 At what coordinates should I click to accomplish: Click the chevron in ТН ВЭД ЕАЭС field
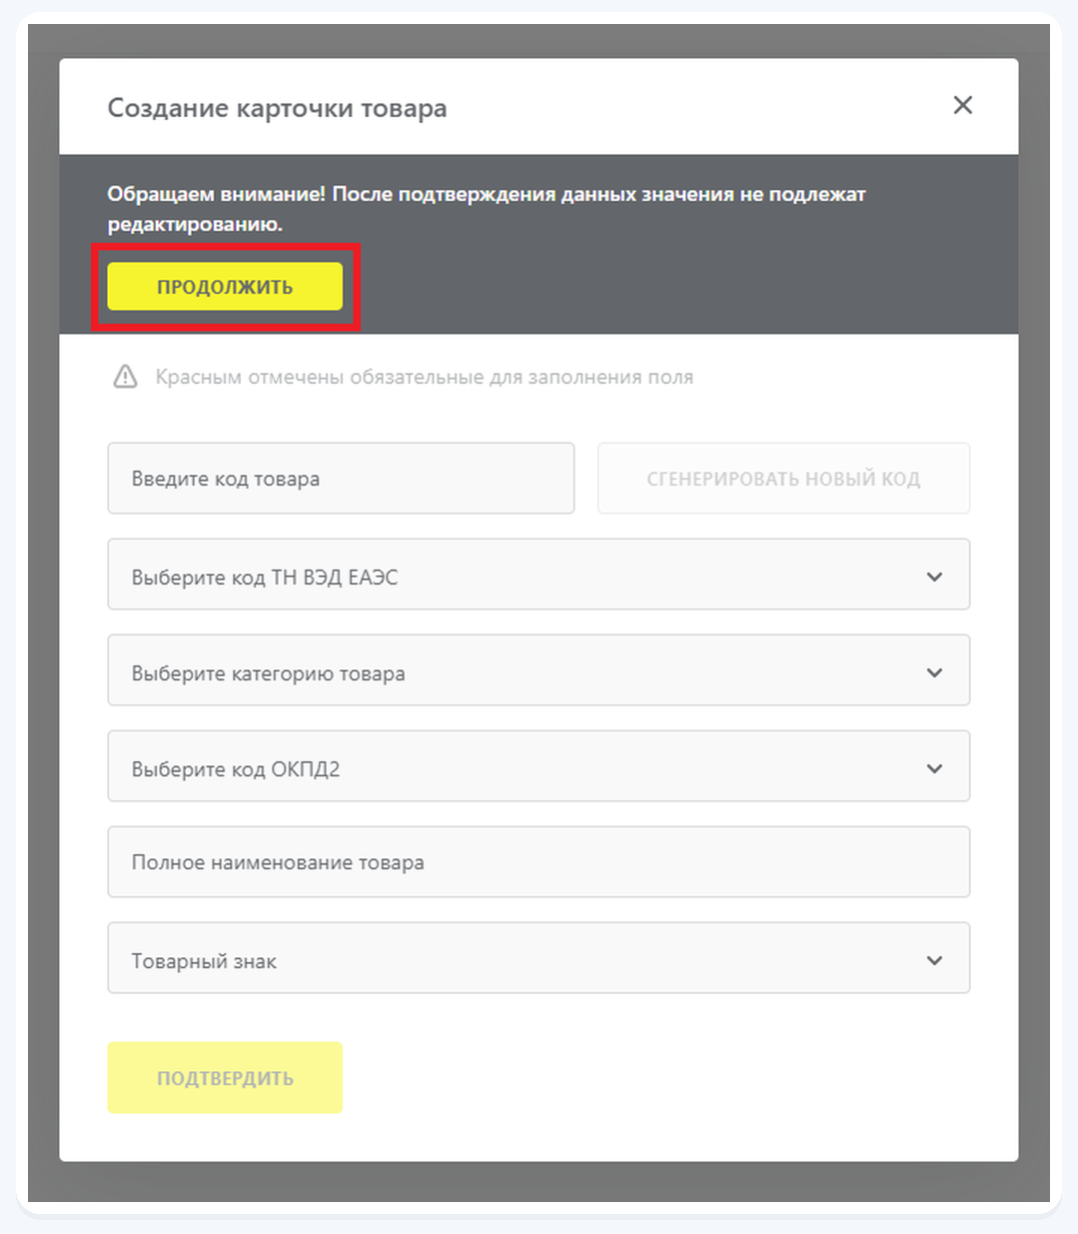coord(934,577)
